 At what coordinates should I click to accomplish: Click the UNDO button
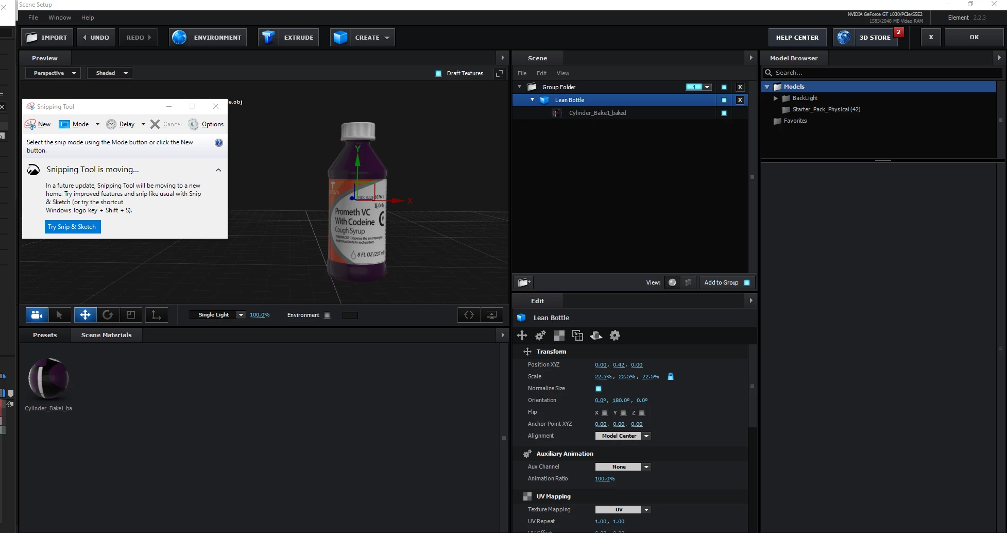[96, 38]
